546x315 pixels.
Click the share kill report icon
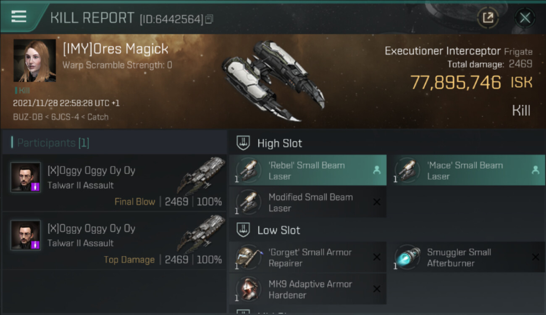[488, 18]
